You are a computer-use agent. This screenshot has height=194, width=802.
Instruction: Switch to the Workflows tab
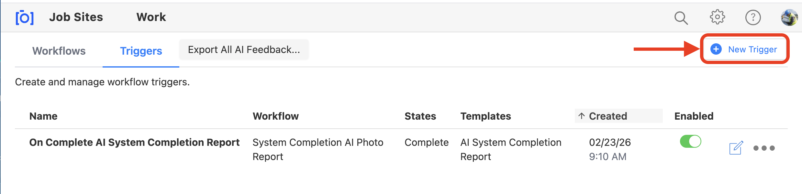pyautogui.click(x=59, y=51)
